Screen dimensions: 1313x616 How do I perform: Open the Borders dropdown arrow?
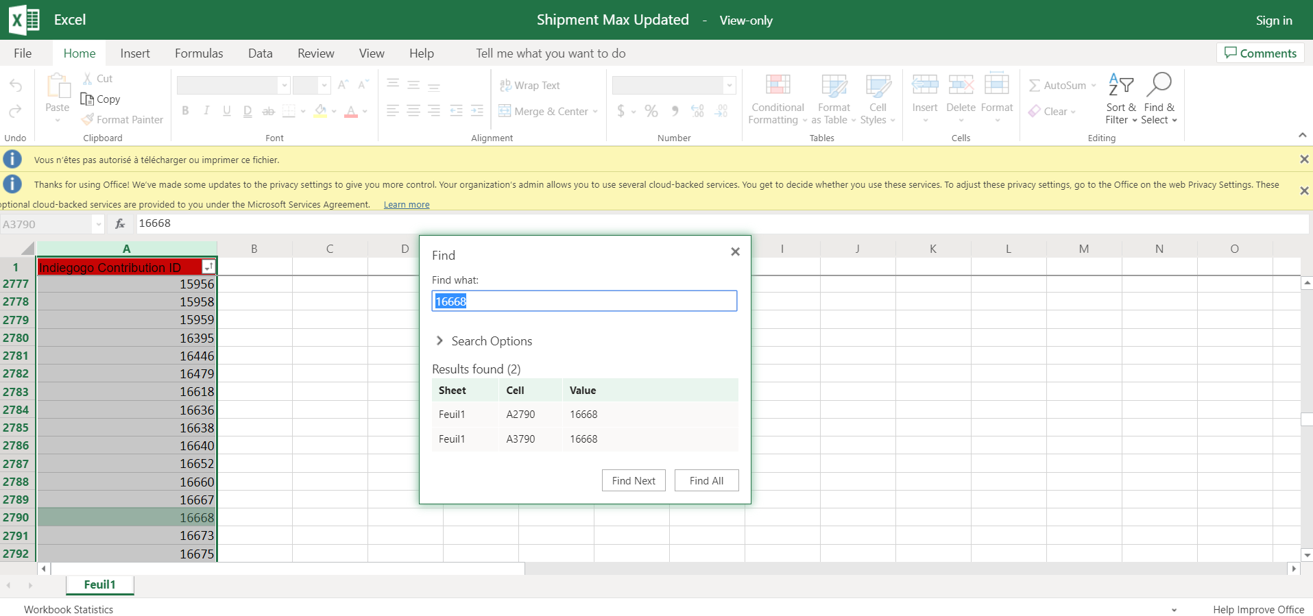(302, 111)
